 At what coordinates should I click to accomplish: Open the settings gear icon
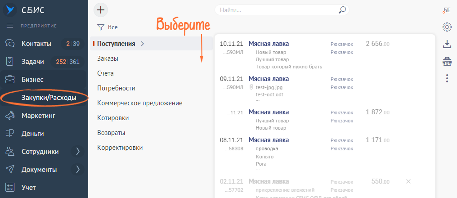[x=447, y=27]
